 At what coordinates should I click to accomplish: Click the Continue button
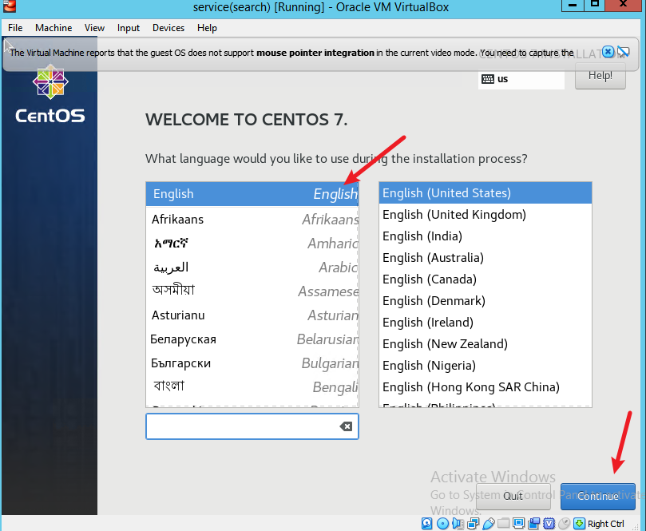point(598,496)
